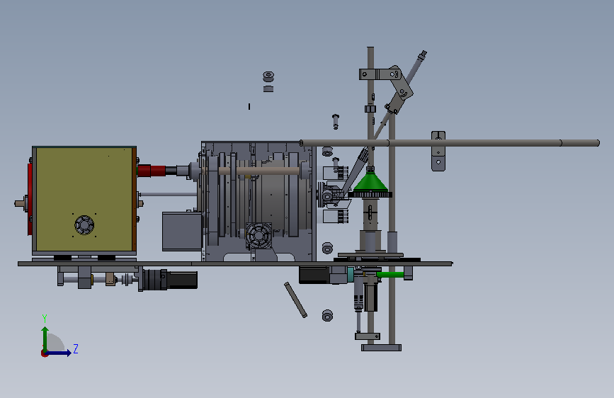Viewport: 614px width, 398px height.
Task: Select the short green rod under the plate
Action: tap(390, 274)
